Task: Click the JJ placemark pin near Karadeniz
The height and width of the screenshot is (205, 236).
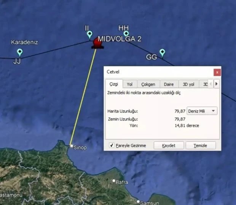Action: [20, 52]
